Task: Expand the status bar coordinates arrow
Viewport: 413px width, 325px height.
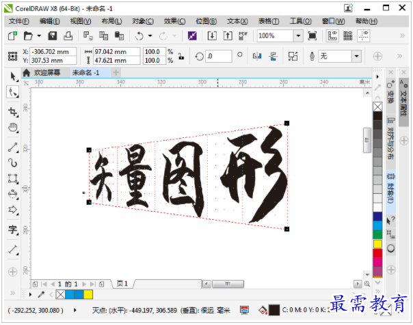Action: click(x=75, y=310)
